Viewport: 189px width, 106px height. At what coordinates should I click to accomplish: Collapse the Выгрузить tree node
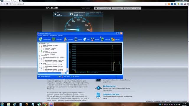[39, 47]
